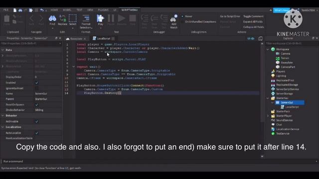Click the Add Watch icon

[173, 18]
